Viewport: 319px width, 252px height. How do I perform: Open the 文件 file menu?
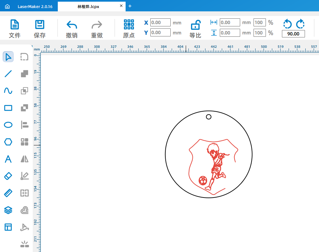point(15,29)
